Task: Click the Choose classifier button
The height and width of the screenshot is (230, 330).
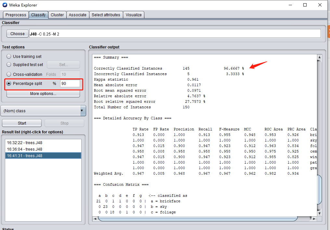Action: point(18,34)
